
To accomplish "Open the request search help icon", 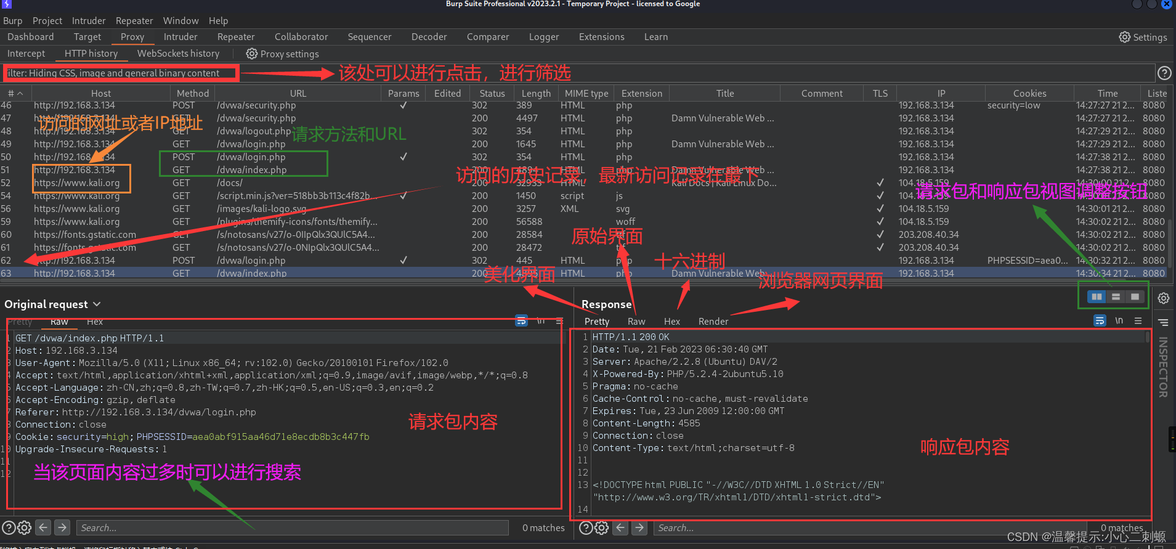I will [x=9, y=528].
